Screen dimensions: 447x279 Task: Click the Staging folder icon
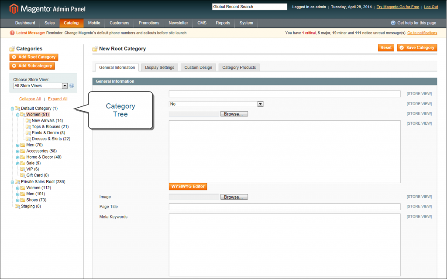point(17,206)
